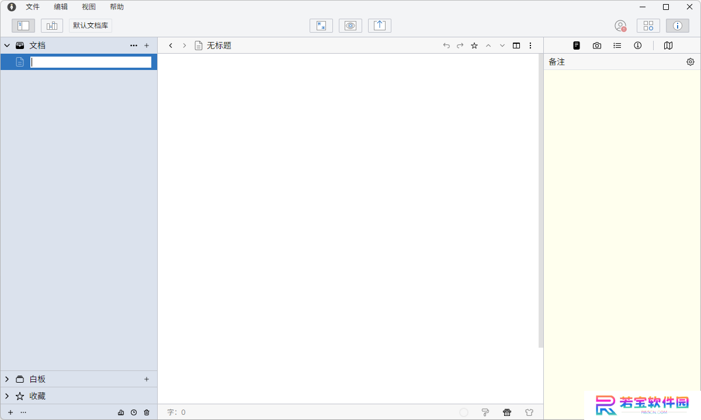701x420 pixels.
Task: Collapse the 文档 section chevron
Action: pos(7,45)
